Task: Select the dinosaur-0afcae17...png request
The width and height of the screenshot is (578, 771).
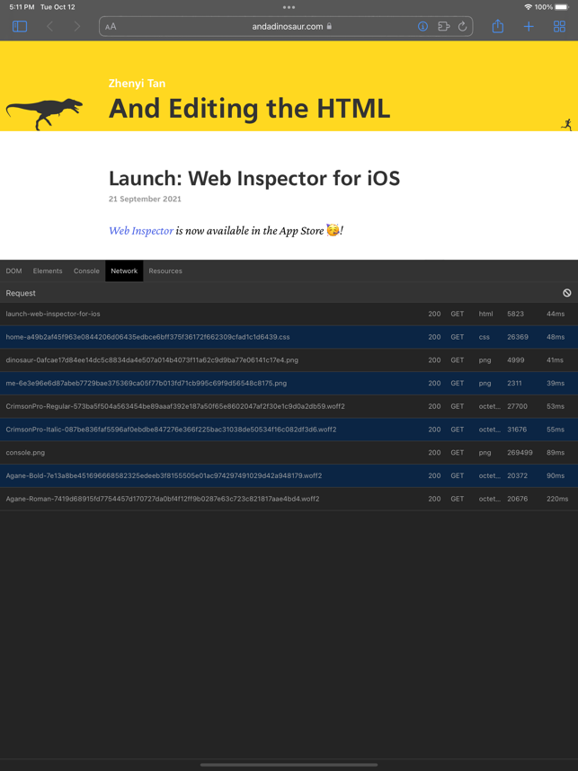Action: (x=289, y=360)
